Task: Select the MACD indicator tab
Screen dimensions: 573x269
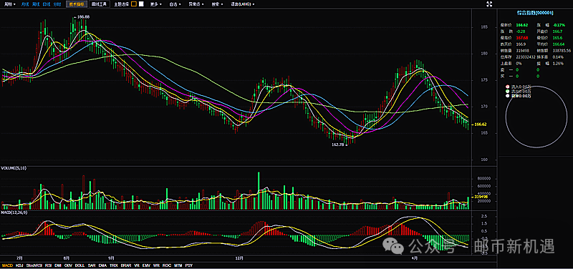Action: coord(7,265)
